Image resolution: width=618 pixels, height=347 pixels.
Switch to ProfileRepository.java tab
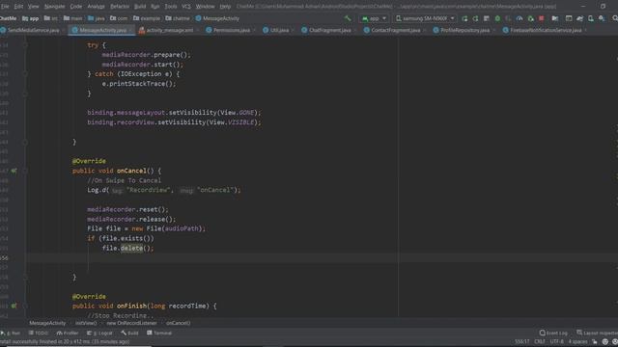click(x=464, y=30)
